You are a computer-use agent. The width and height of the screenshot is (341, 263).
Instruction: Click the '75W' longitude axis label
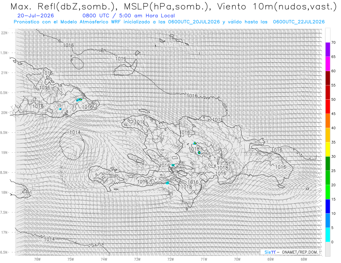pyautogui.click(x=71, y=259)
